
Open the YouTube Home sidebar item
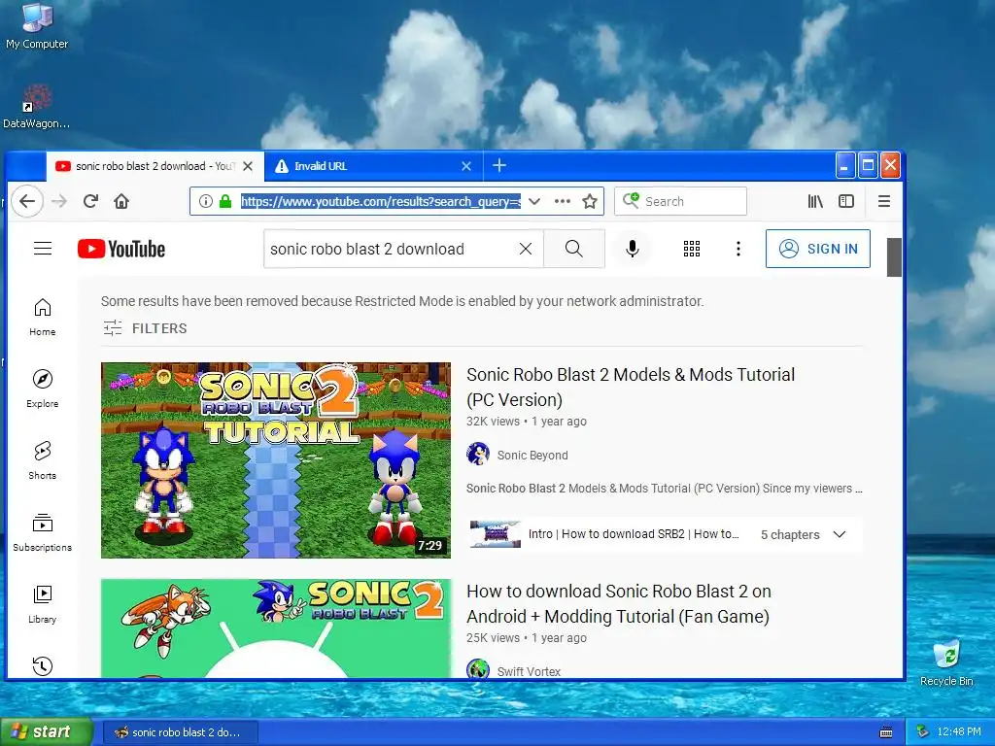click(x=43, y=318)
